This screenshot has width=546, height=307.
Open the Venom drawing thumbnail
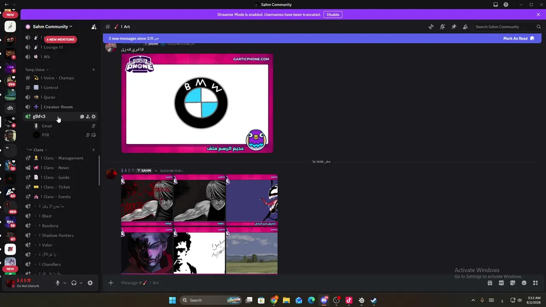(x=252, y=200)
